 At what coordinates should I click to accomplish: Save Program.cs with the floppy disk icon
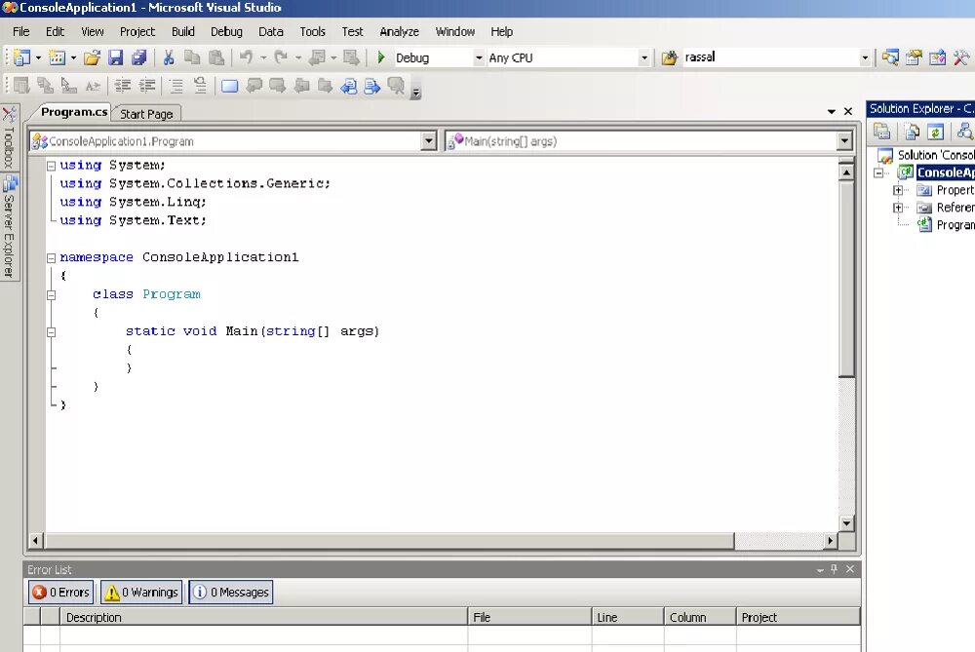(116, 58)
